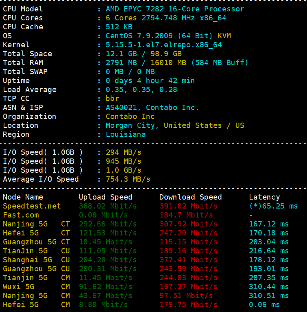This screenshot has width=307, height=312.
Task: Click the download speed 167.27 Mbit/s
Action: (188, 287)
